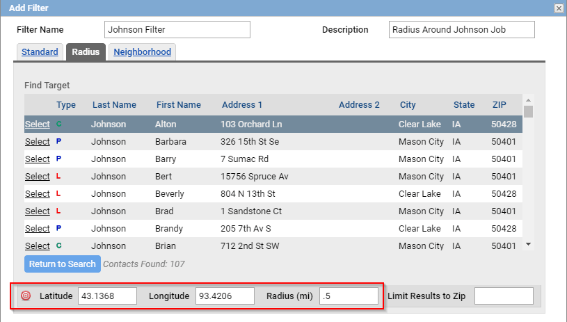Click the scroll up arrow of results list
This screenshot has width=567, height=322.
click(528, 100)
